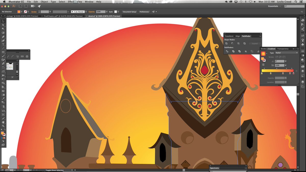Open the aspect ratio 100% dropdown arrow
The height and width of the screenshot is (172, 306).
pyautogui.click(x=286, y=65)
